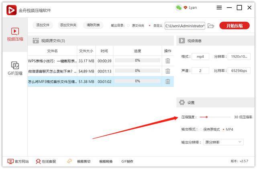Click the 格式 mp4 value field
The image size is (257, 169).
200,57
